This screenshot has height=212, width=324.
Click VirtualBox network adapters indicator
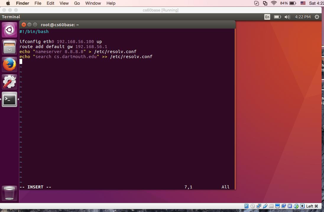click(259, 206)
